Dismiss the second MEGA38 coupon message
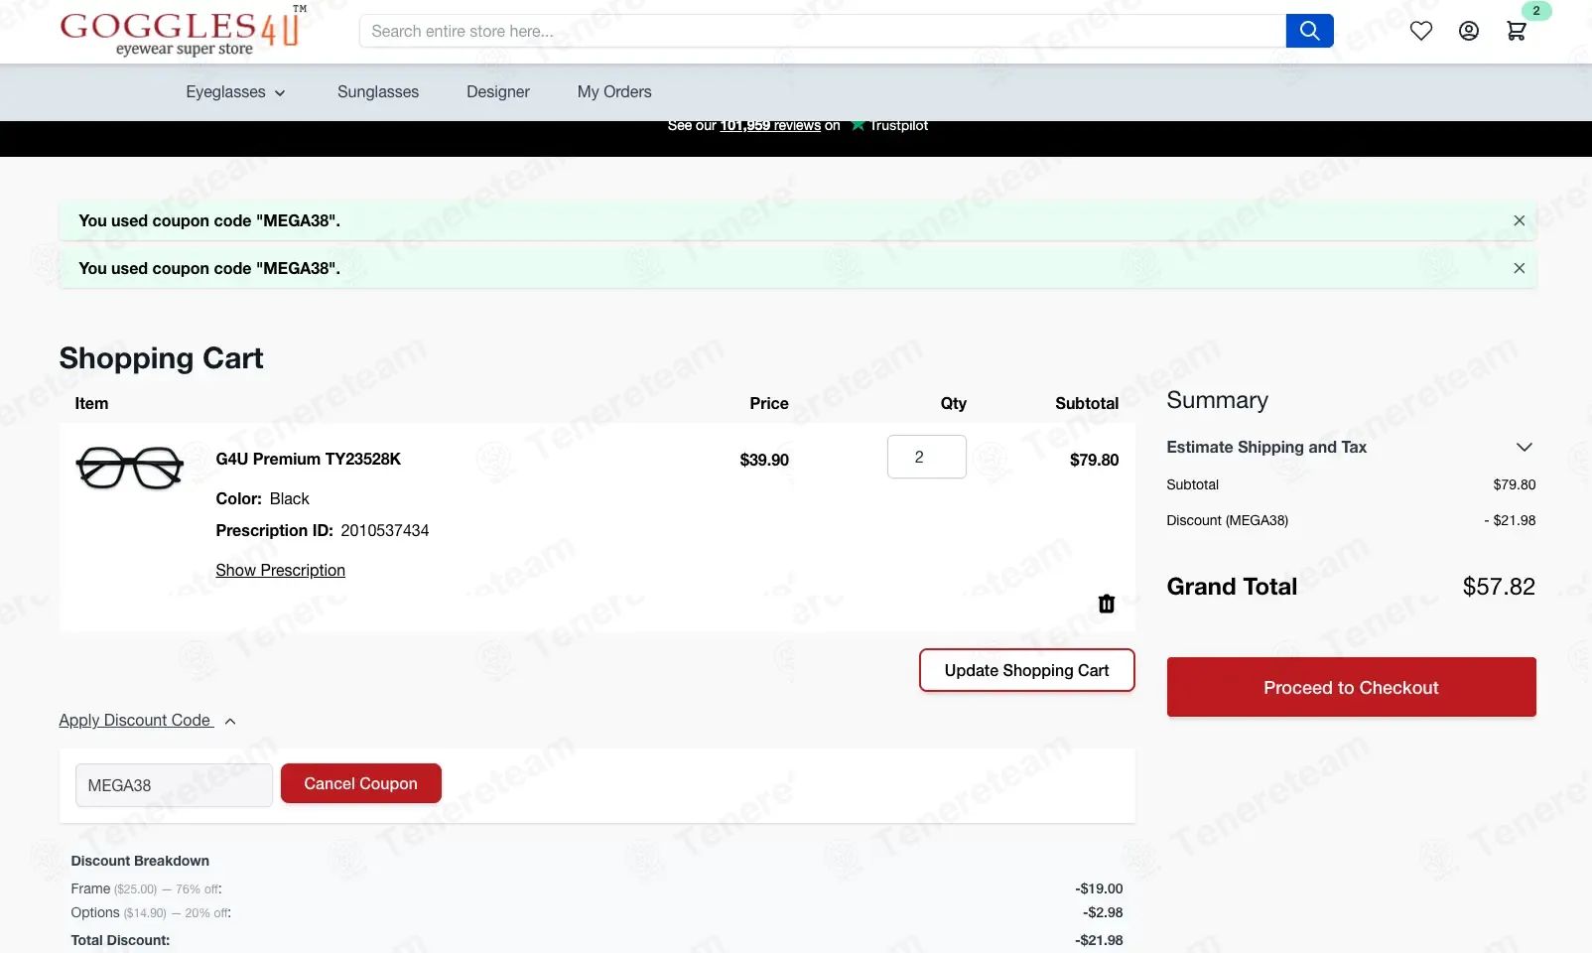Viewport: 1592px width, 953px height. click(x=1519, y=268)
